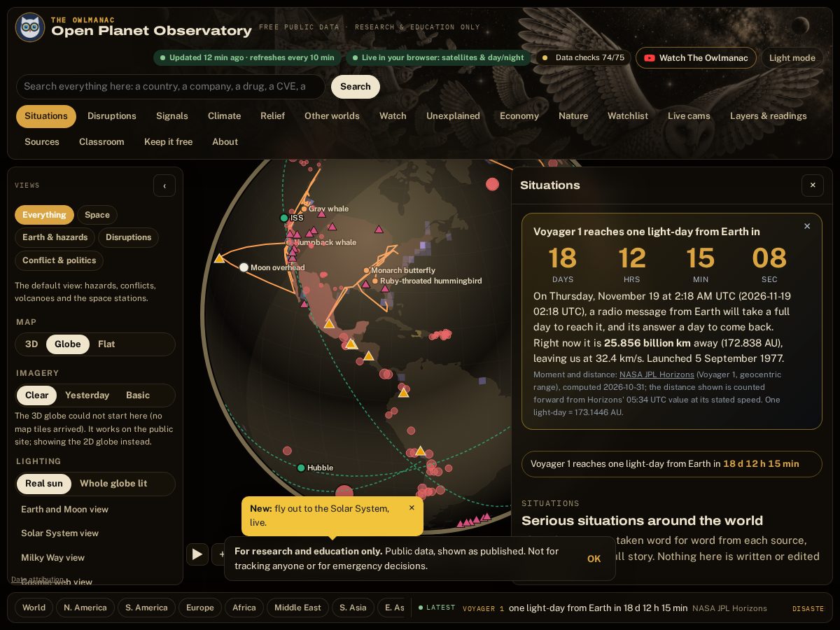840x630 pixels.
Task: Set imagery to Clear
Action: 37,395
